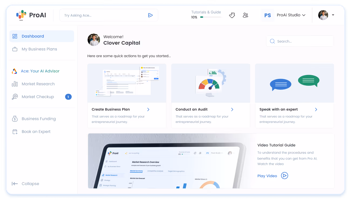Image resolution: width=351 pixels, height=201 pixels.
Task: Open the people icon next to Tutorials progress
Action: (245, 15)
